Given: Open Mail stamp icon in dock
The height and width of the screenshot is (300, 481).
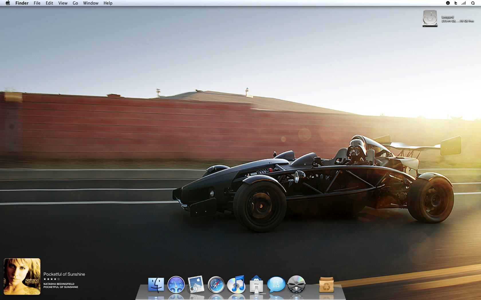Looking at the screenshot, I should 196,284.
